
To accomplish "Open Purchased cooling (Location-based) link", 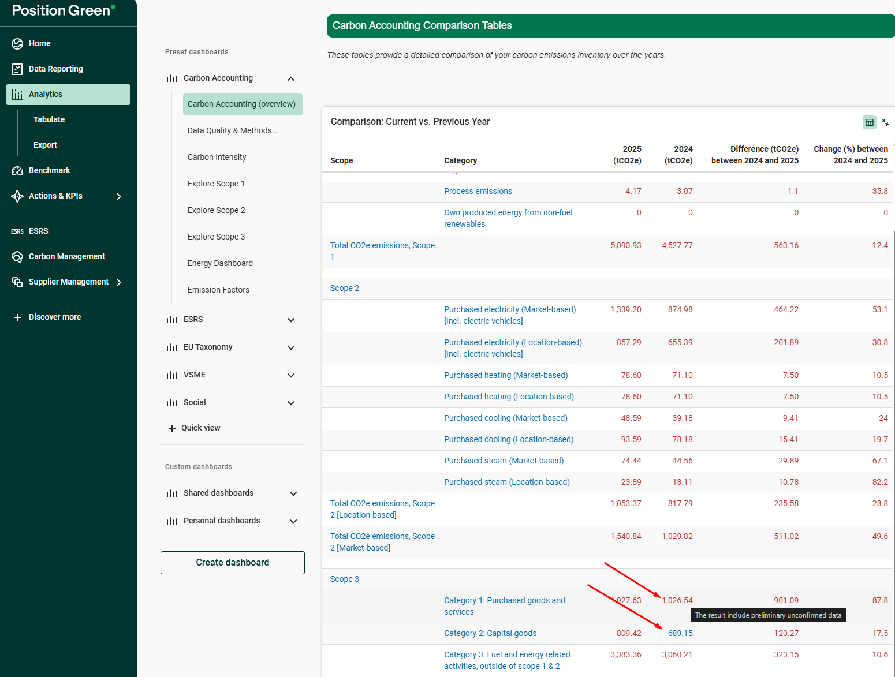I will coord(509,439).
